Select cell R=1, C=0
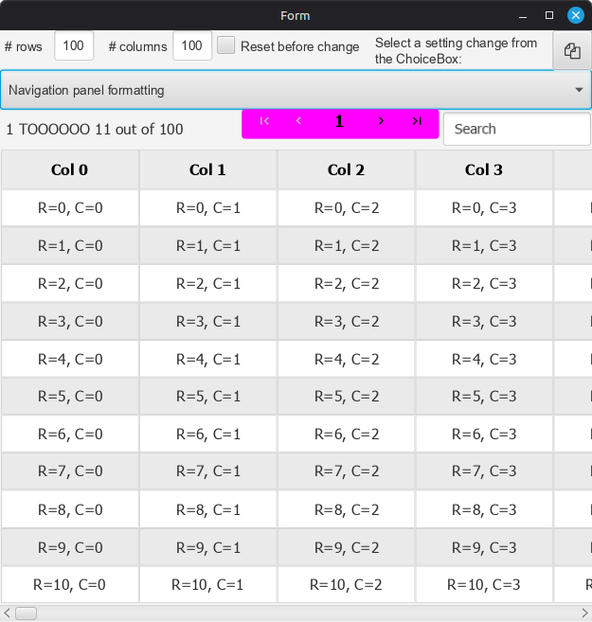Image resolution: width=592 pixels, height=622 pixels. coord(70,246)
